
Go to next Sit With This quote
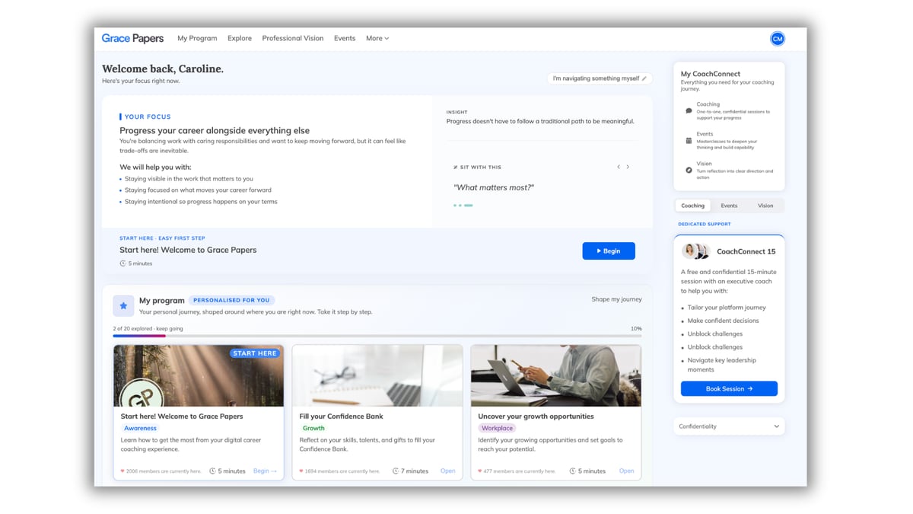pos(628,167)
